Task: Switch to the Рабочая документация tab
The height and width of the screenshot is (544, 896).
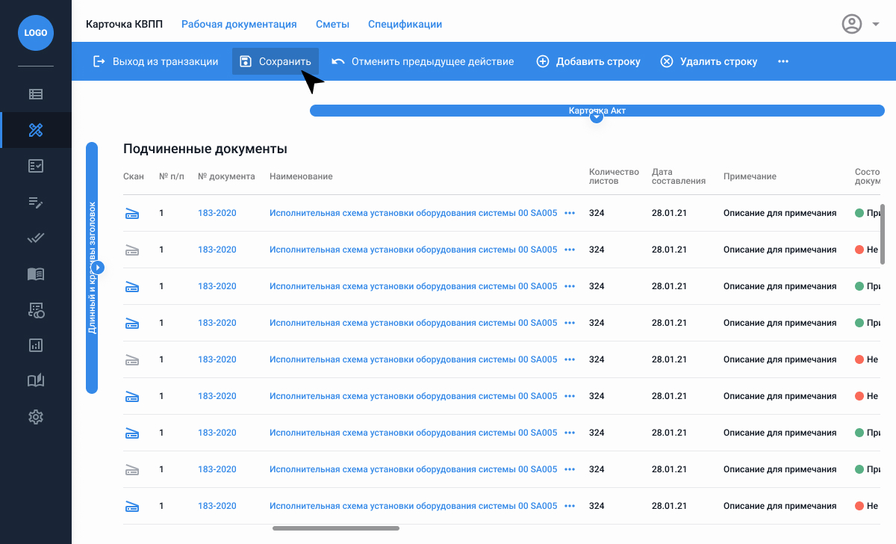Action: (239, 24)
